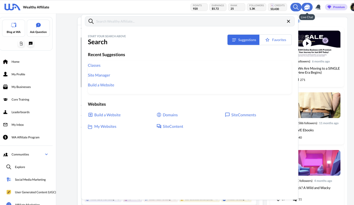Click the EARNINGS $5.72 stat

pos(218,7)
